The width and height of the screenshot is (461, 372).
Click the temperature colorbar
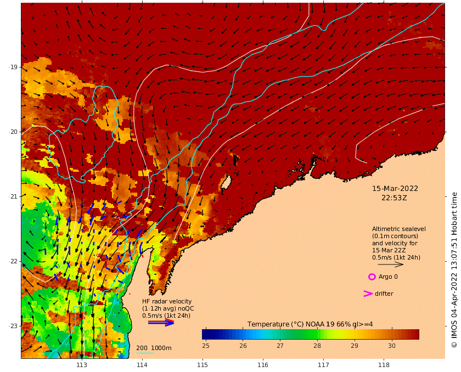click(311, 334)
